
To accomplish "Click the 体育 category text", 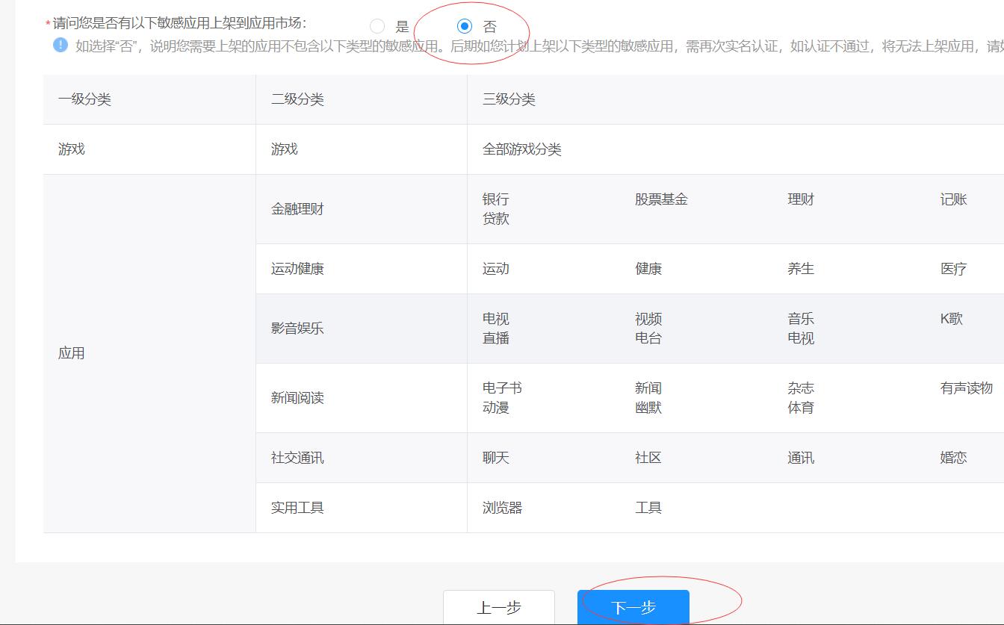I will point(801,408).
